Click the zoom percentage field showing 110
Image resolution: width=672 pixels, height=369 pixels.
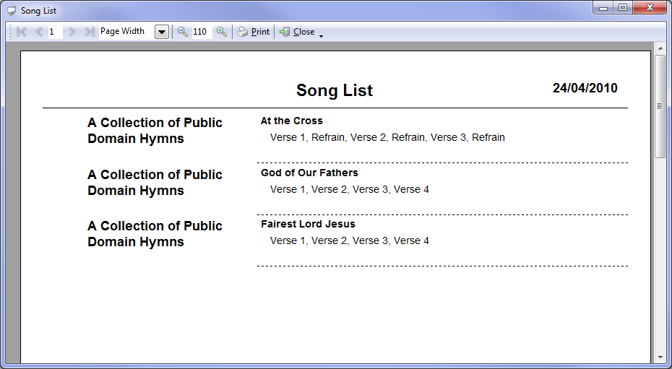coord(202,32)
